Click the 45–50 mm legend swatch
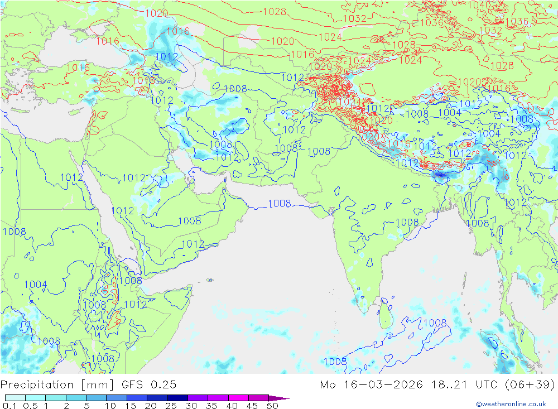The image size is (558, 409). coord(258,398)
